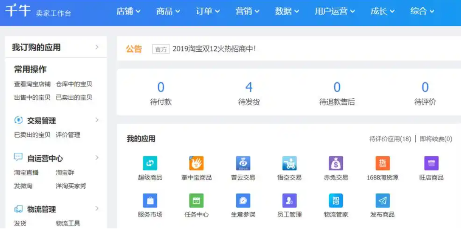Screen dimensions: 461x236
Task: Click the 卖家工作台 title text
Action: click(54, 13)
